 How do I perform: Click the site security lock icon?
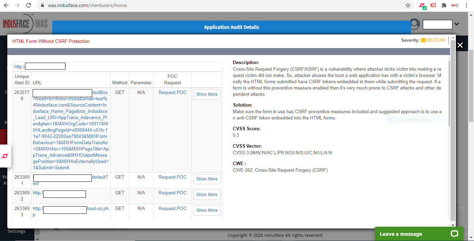[x=42, y=6]
